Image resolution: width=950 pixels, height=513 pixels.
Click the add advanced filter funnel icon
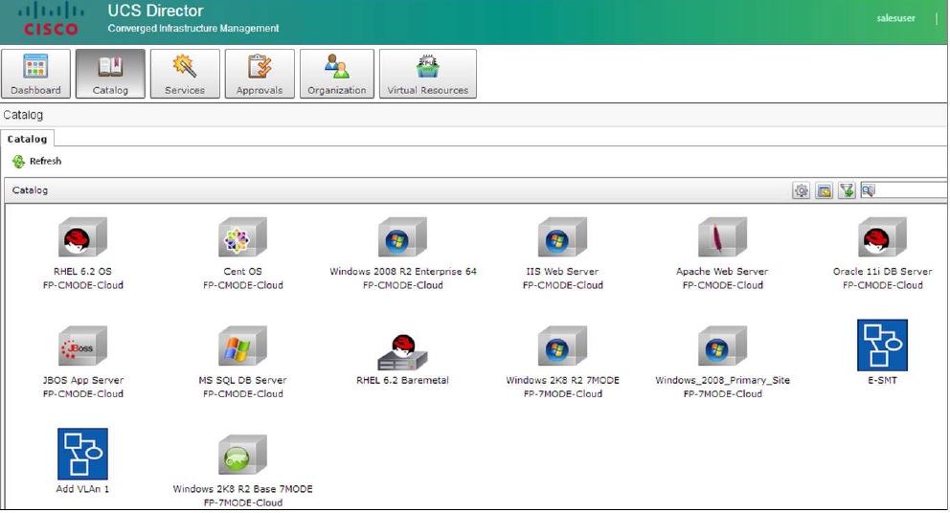click(847, 190)
